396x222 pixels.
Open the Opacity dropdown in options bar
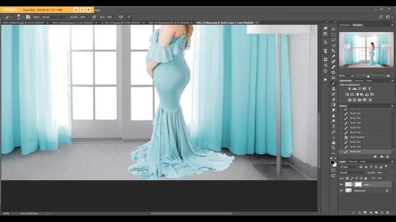88,17
